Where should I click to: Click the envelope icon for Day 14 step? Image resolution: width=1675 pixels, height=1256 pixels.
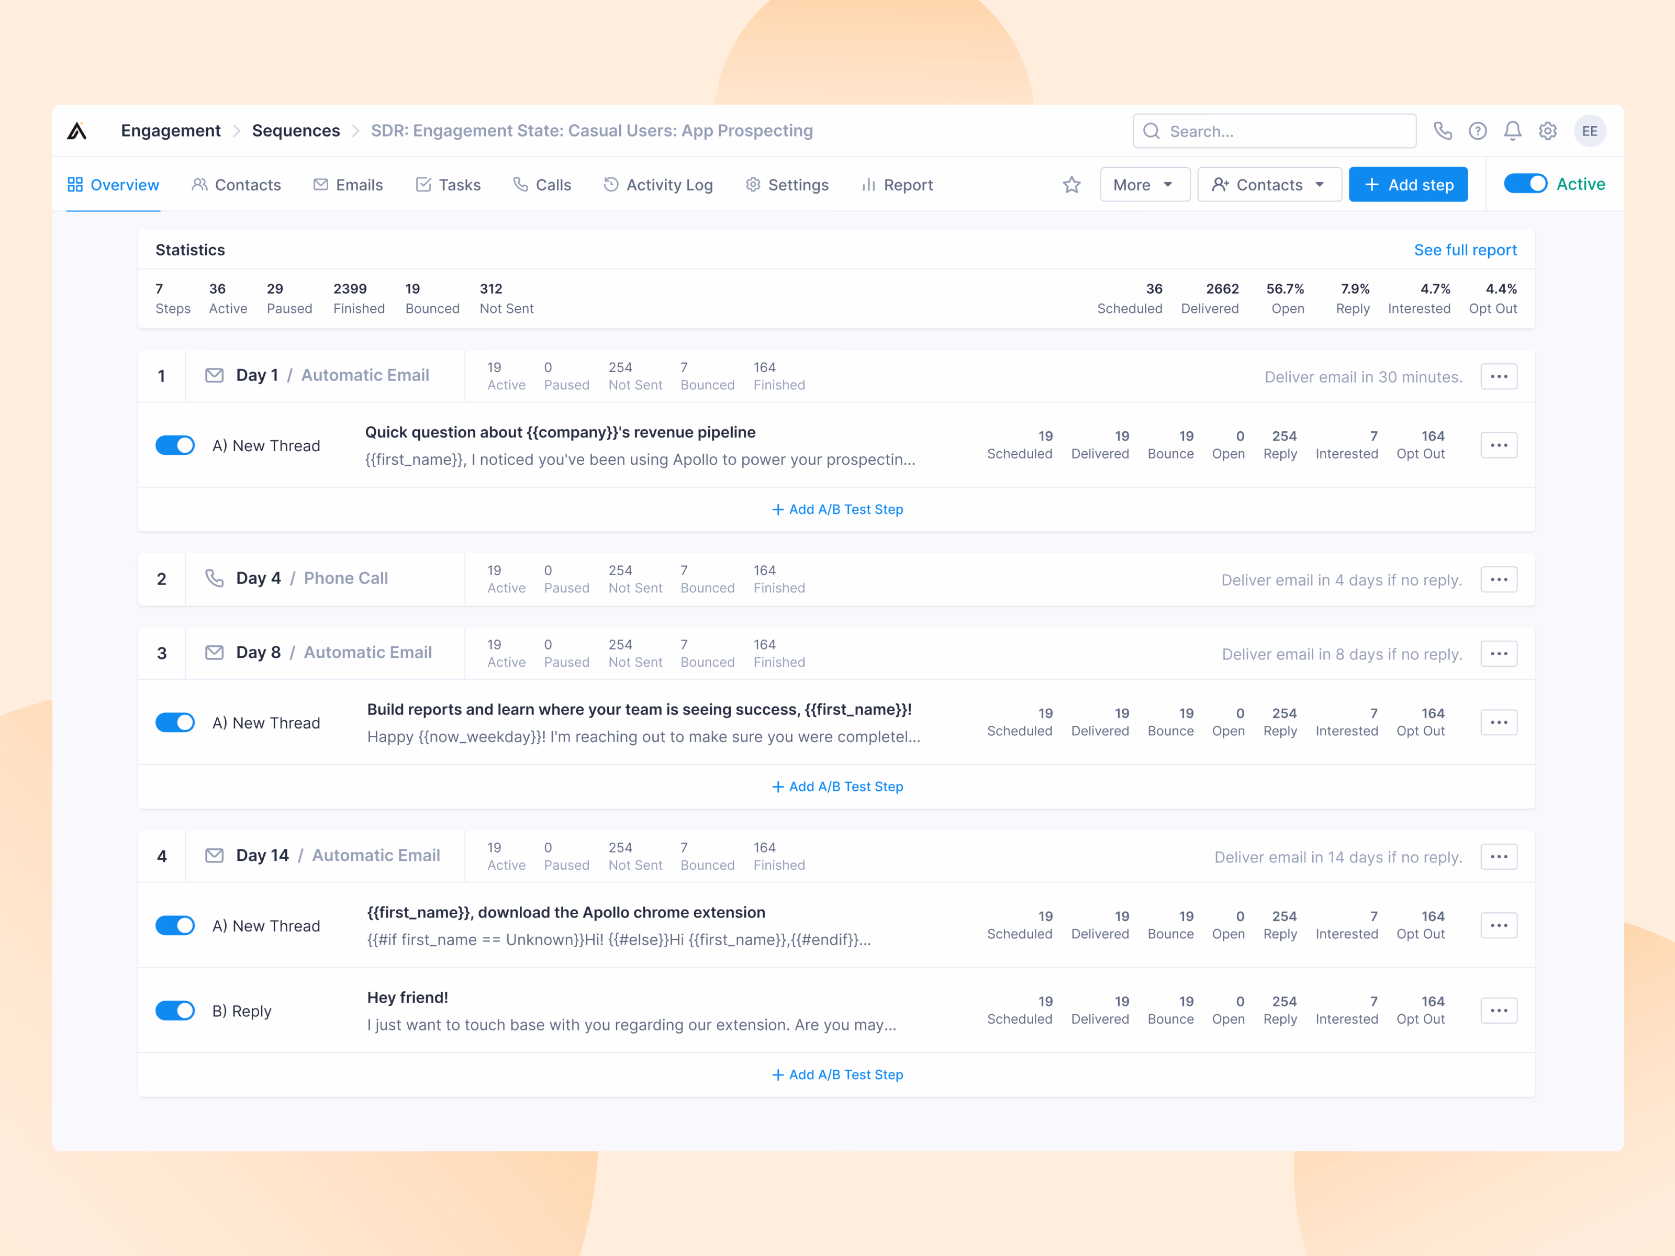tap(214, 856)
